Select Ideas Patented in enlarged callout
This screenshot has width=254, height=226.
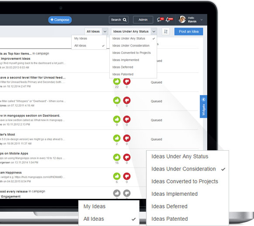click(188, 219)
